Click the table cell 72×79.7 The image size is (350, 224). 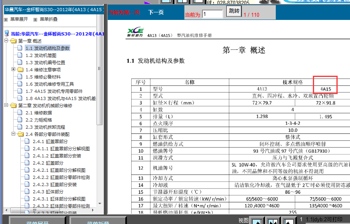tap(262, 103)
